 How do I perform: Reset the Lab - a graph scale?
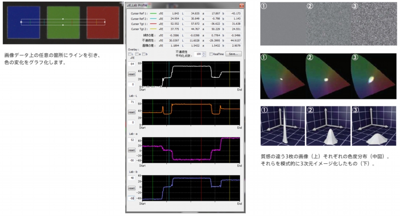pyautogui.click(x=131, y=150)
